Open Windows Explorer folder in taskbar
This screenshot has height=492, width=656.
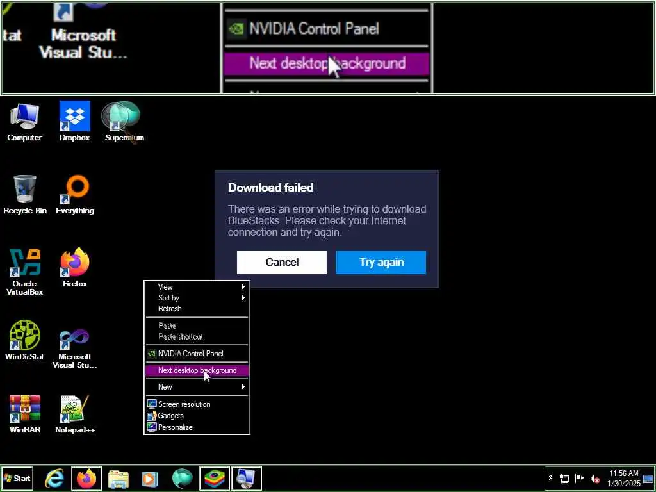point(119,479)
